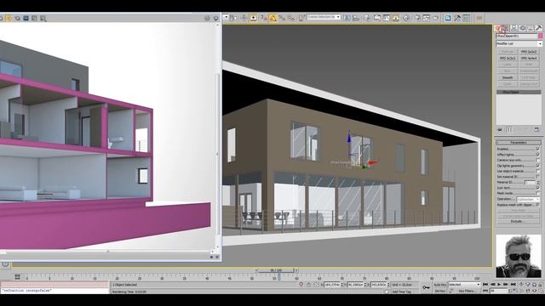Open Edit Named Selection Sets icon

pyautogui.click(x=301, y=18)
